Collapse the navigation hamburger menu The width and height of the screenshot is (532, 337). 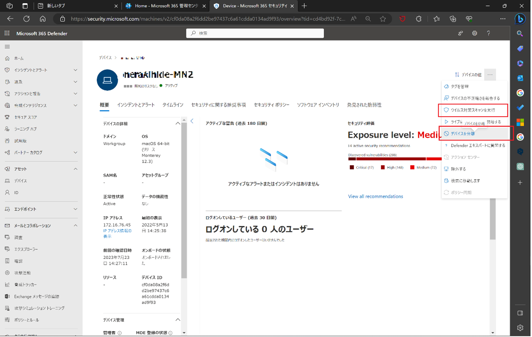click(7, 47)
